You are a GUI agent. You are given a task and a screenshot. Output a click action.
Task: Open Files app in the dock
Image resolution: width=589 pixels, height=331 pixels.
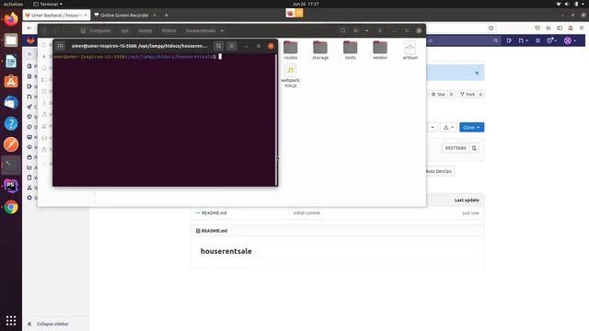[11, 40]
